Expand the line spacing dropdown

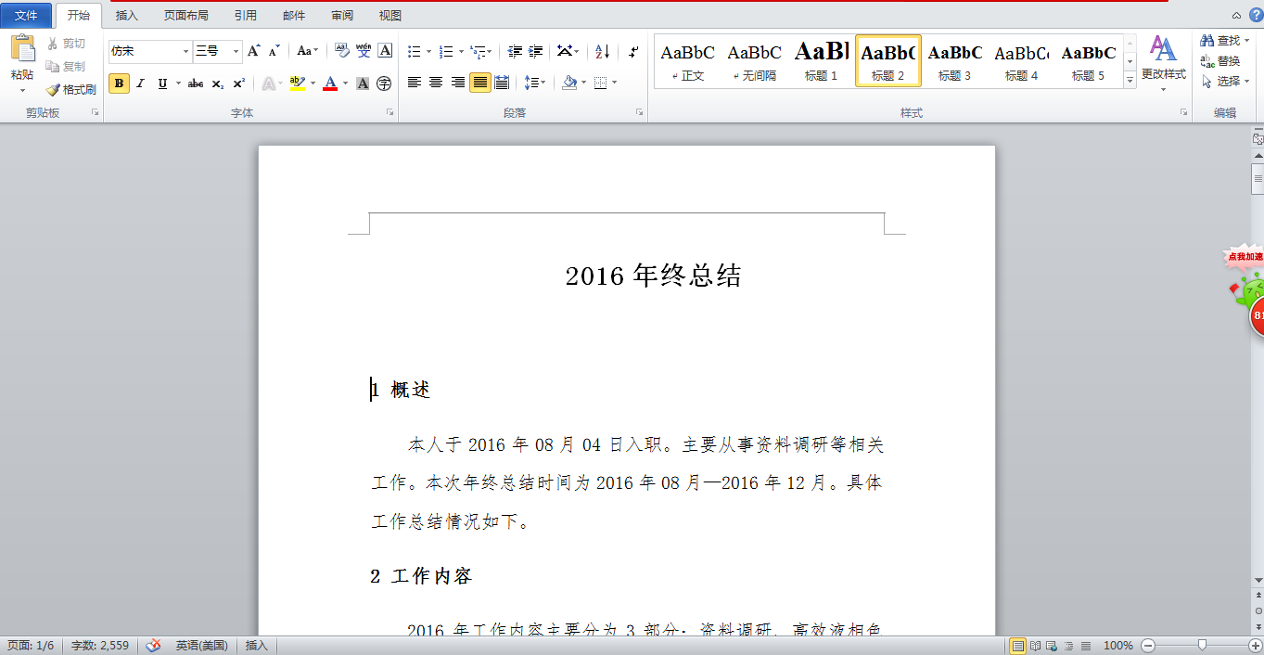pyautogui.click(x=542, y=83)
